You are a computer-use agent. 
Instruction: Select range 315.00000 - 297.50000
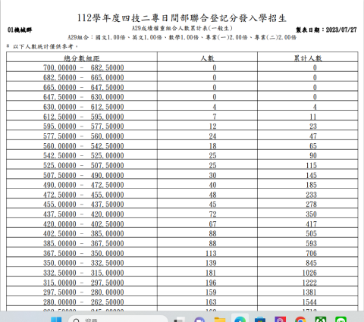pos(83,283)
